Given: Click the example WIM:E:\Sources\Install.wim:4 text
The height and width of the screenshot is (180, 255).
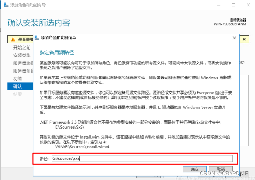Looking at the screenshot, I should point(82,147).
